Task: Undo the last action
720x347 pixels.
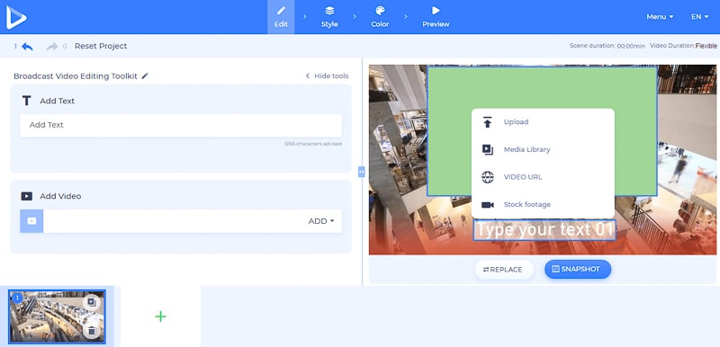Action: 27,47
